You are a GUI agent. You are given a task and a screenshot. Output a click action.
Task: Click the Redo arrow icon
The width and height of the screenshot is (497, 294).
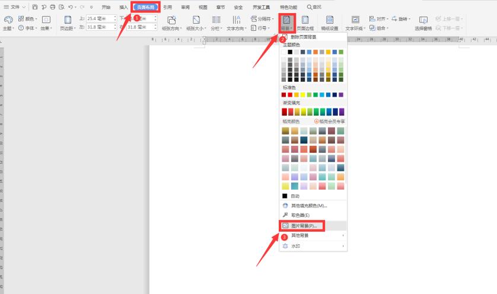[82, 7]
